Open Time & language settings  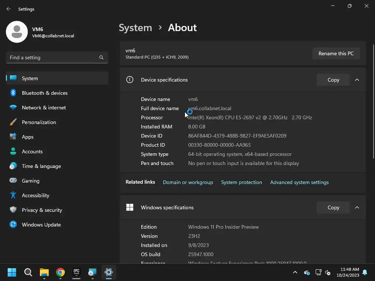(x=57, y=166)
